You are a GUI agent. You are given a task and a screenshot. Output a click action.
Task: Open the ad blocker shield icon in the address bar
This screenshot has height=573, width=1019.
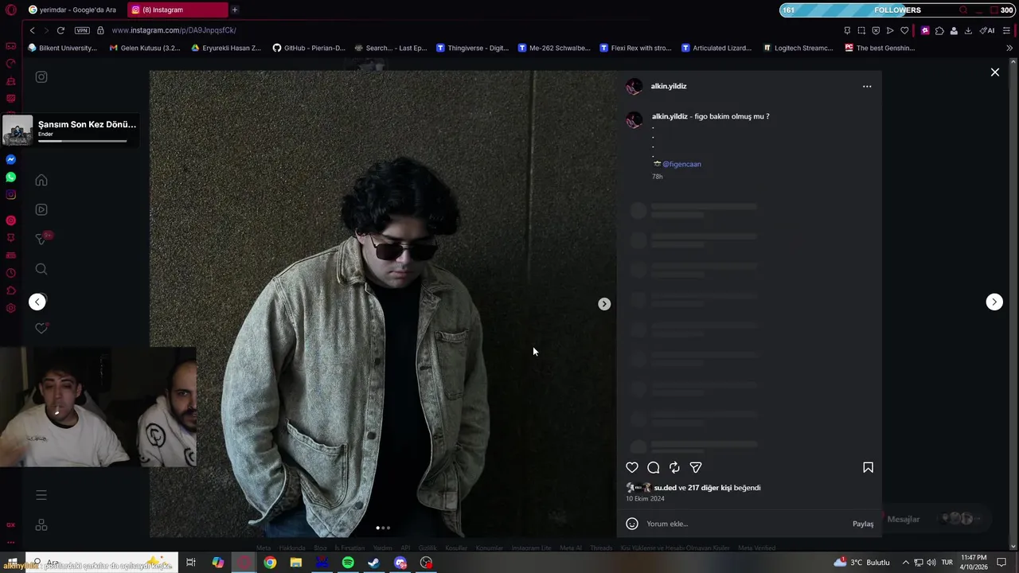(x=876, y=30)
